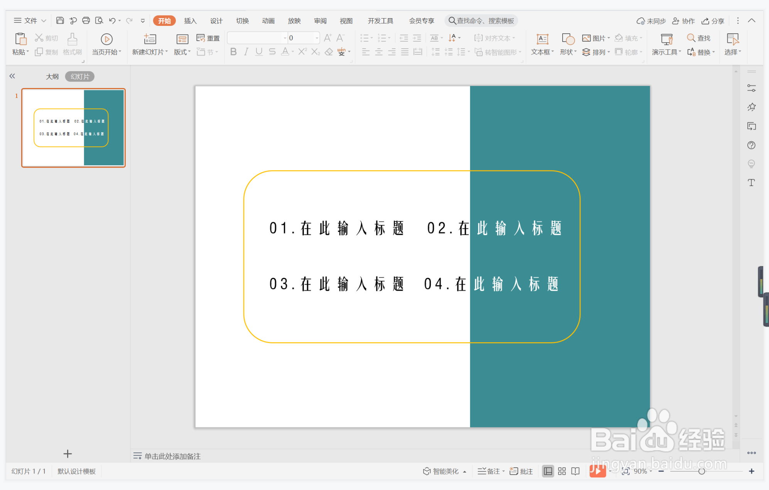This screenshot has width=769, height=490.
Task: Start slideshow from current page (当页开始)
Action: pos(106,44)
